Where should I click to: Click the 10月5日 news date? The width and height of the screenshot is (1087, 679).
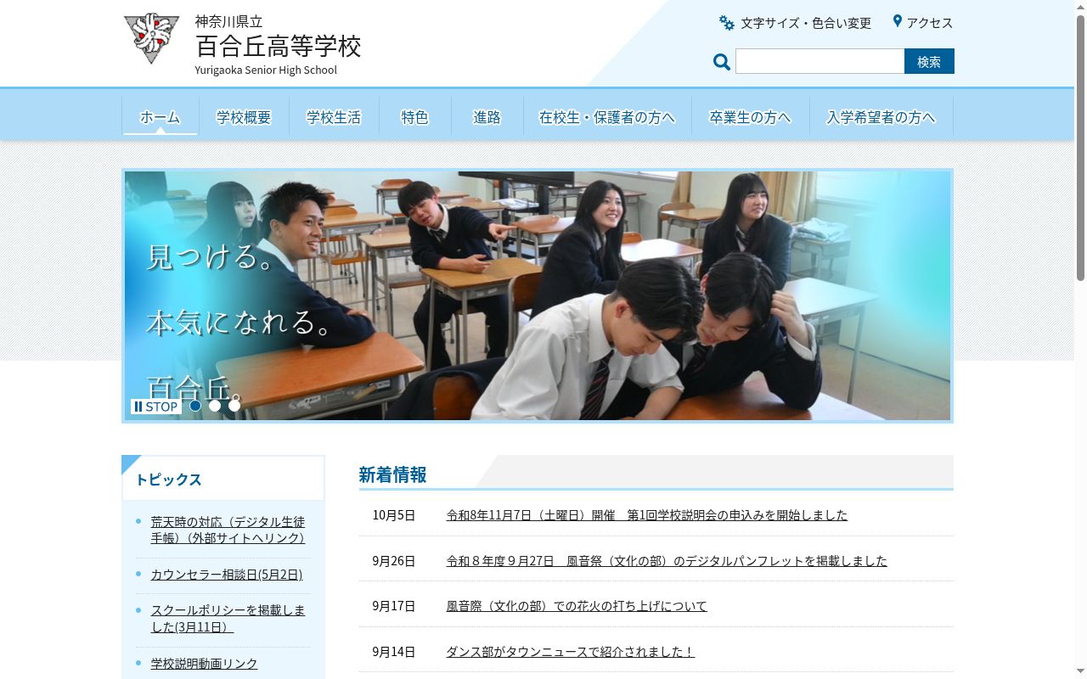pos(394,515)
